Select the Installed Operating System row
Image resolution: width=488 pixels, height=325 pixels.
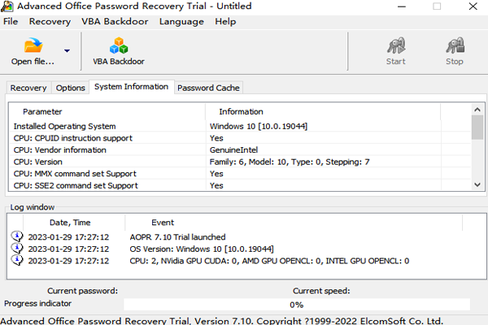coord(240,126)
